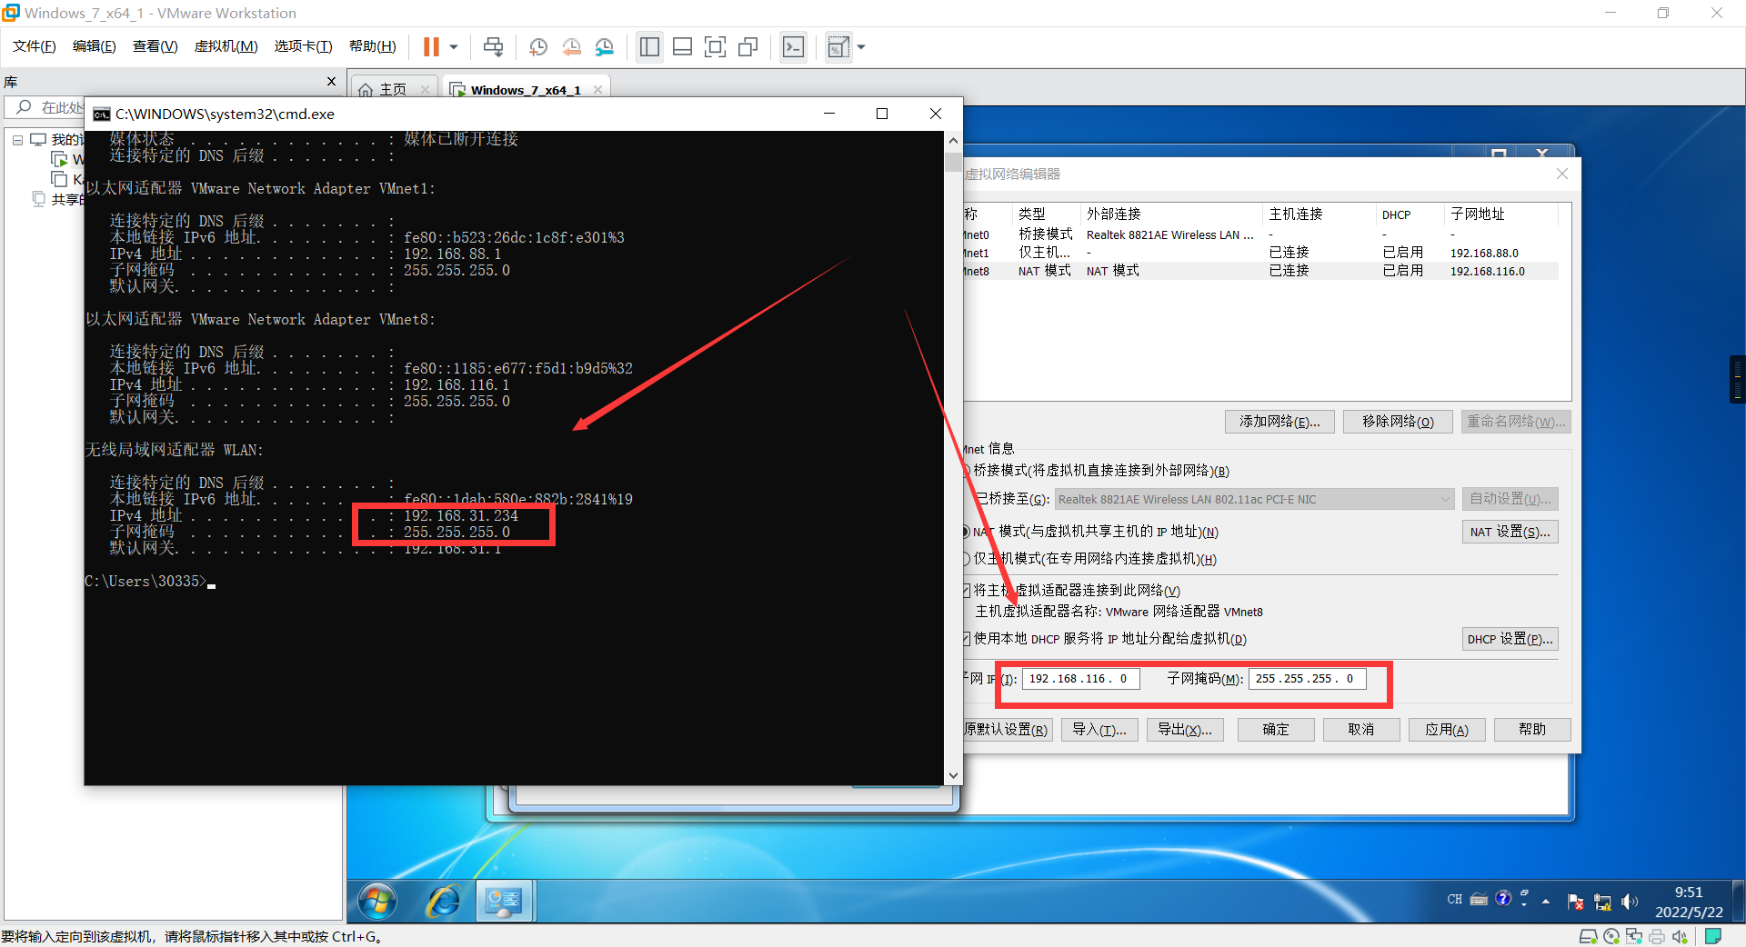Open VMware message log icon
Image resolution: width=1746 pixels, height=947 pixels.
[1713, 936]
